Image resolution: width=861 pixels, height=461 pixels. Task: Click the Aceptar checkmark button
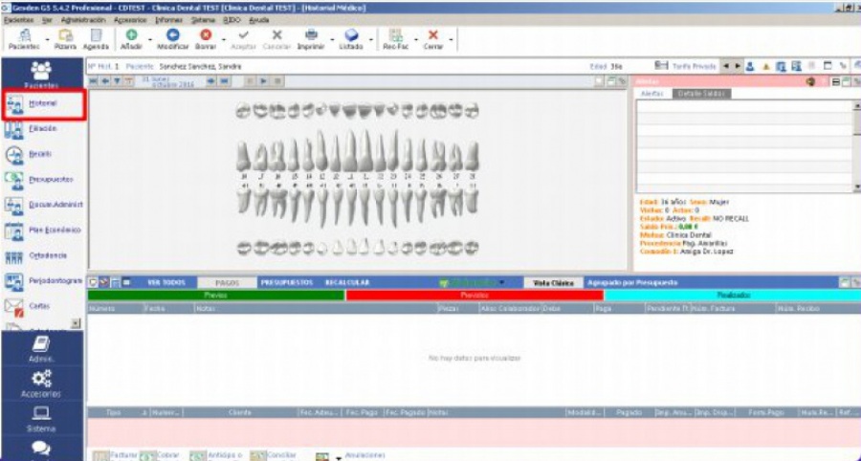click(x=243, y=39)
